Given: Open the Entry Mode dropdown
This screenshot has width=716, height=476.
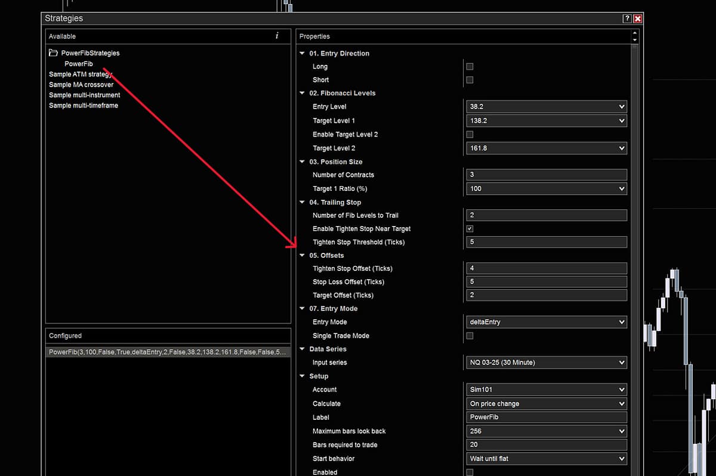Looking at the screenshot, I should pos(546,322).
